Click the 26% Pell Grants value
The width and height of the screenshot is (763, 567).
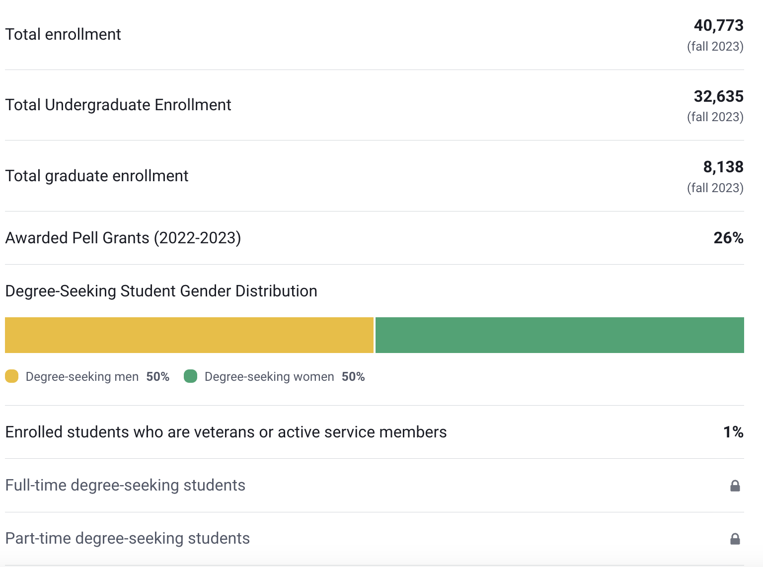click(728, 238)
